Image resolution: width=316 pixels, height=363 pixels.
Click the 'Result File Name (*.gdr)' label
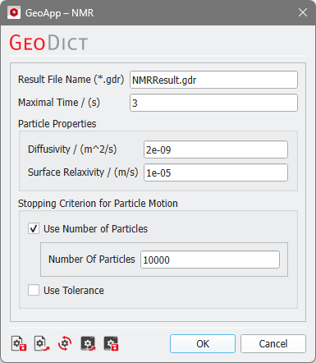[x=71, y=80]
